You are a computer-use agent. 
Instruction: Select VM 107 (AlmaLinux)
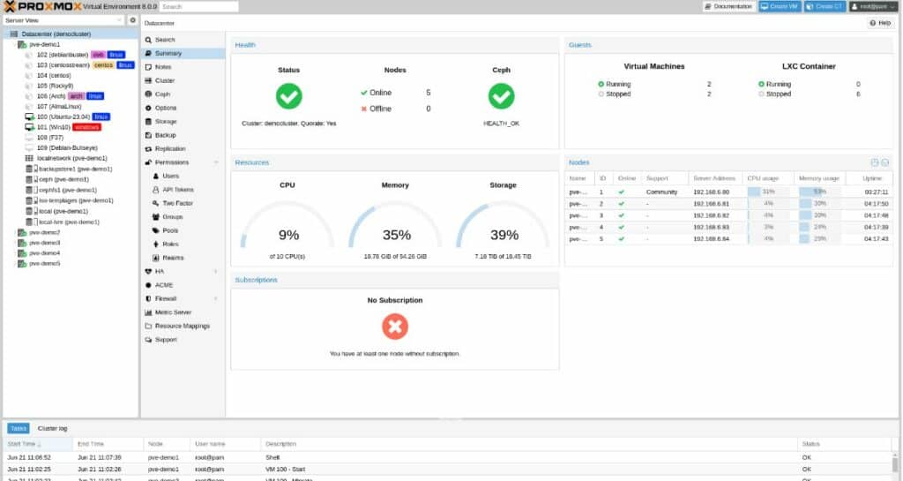(x=59, y=107)
